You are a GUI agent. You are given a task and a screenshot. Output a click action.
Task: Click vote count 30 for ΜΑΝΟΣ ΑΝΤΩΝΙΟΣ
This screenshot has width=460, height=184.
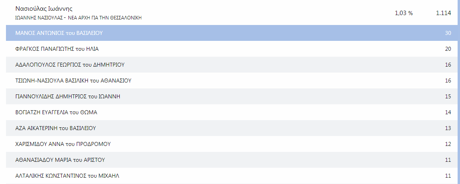tap(448, 33)
